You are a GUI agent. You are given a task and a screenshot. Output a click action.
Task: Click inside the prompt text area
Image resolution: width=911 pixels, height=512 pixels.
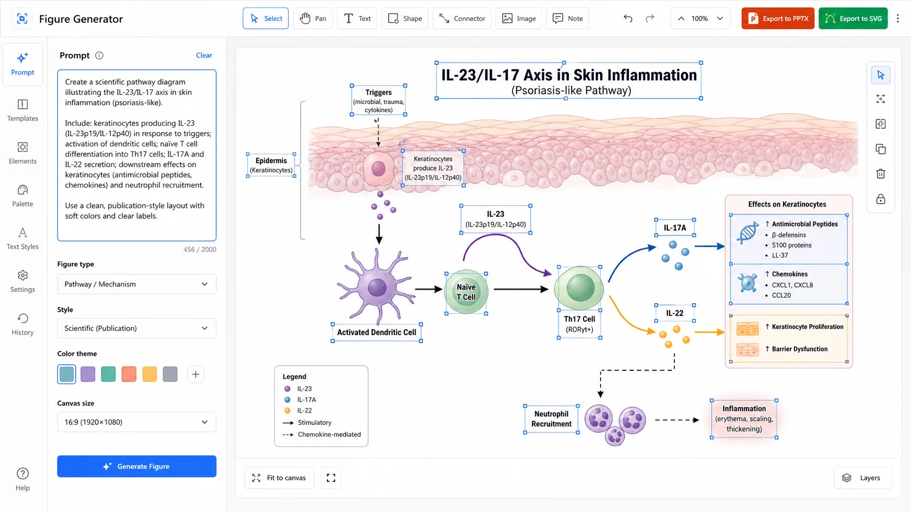tap(137, 155)
